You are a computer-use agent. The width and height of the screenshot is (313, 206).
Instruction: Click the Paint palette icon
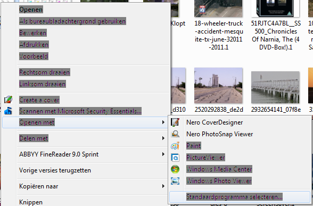tap(175, 146)
